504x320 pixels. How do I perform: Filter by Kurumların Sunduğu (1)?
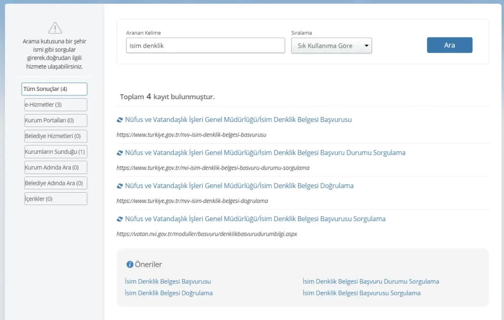tap(56, 152)
